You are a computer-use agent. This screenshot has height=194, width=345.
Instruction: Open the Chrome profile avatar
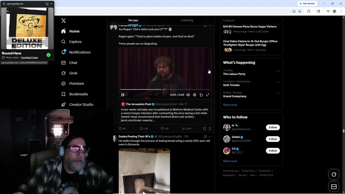pos(334,11)
